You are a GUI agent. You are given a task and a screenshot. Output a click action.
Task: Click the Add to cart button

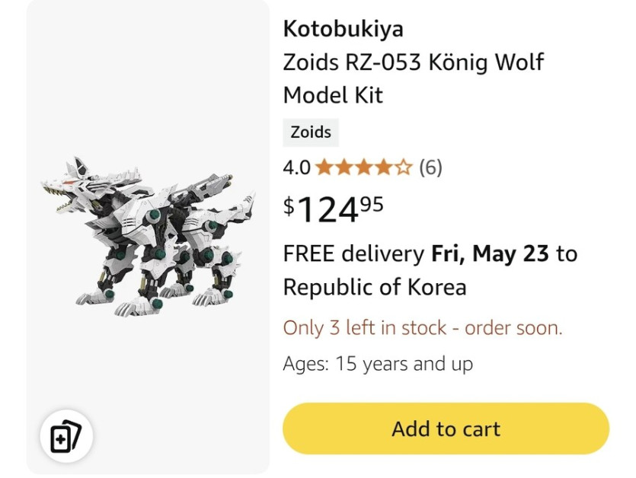coord(446,429)
